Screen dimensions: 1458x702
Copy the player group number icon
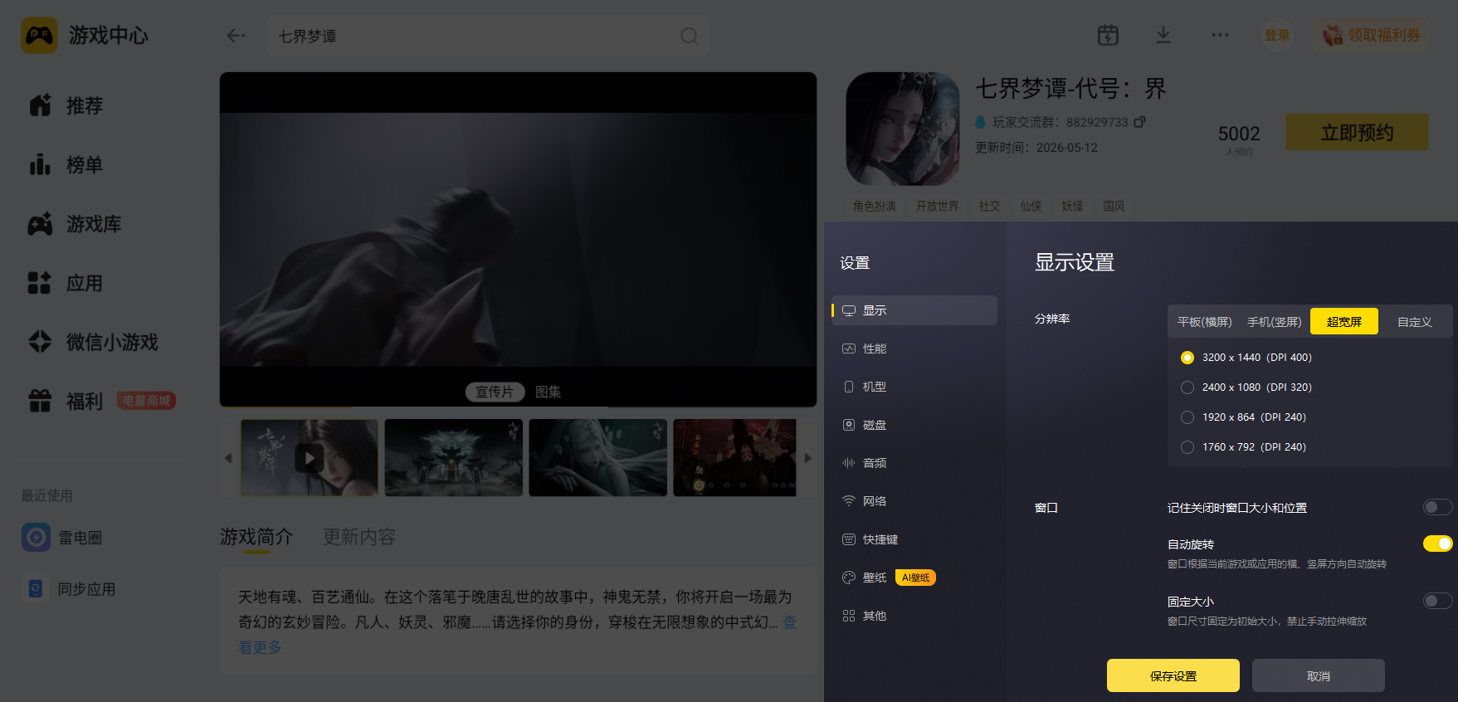click(x=1140, y=122)
